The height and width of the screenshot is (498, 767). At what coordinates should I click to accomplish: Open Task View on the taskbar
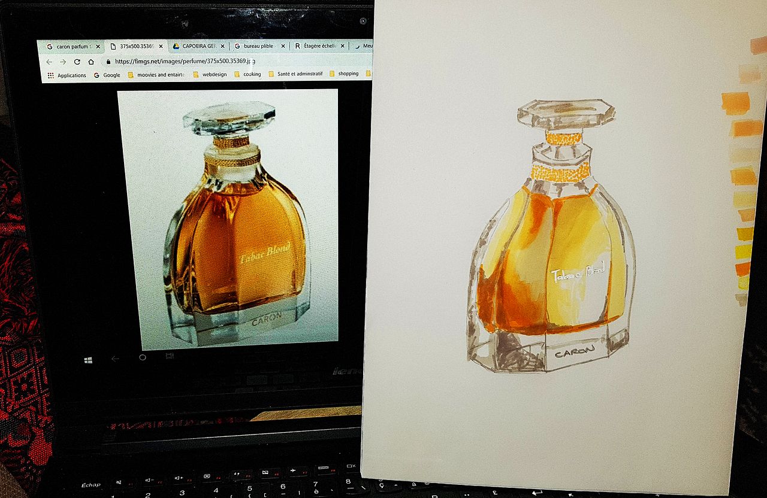point(170,356)
